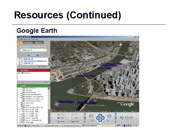Click the tilt up button above tilt slider
The image size is (174, 130).
click(116, 114)
